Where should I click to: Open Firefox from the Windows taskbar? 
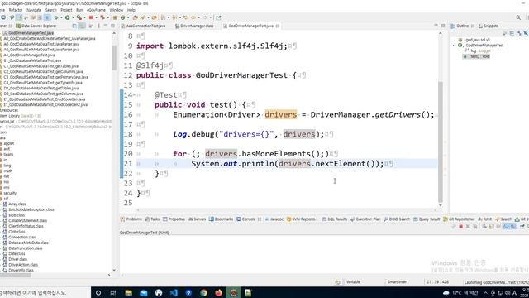point(218,292)
